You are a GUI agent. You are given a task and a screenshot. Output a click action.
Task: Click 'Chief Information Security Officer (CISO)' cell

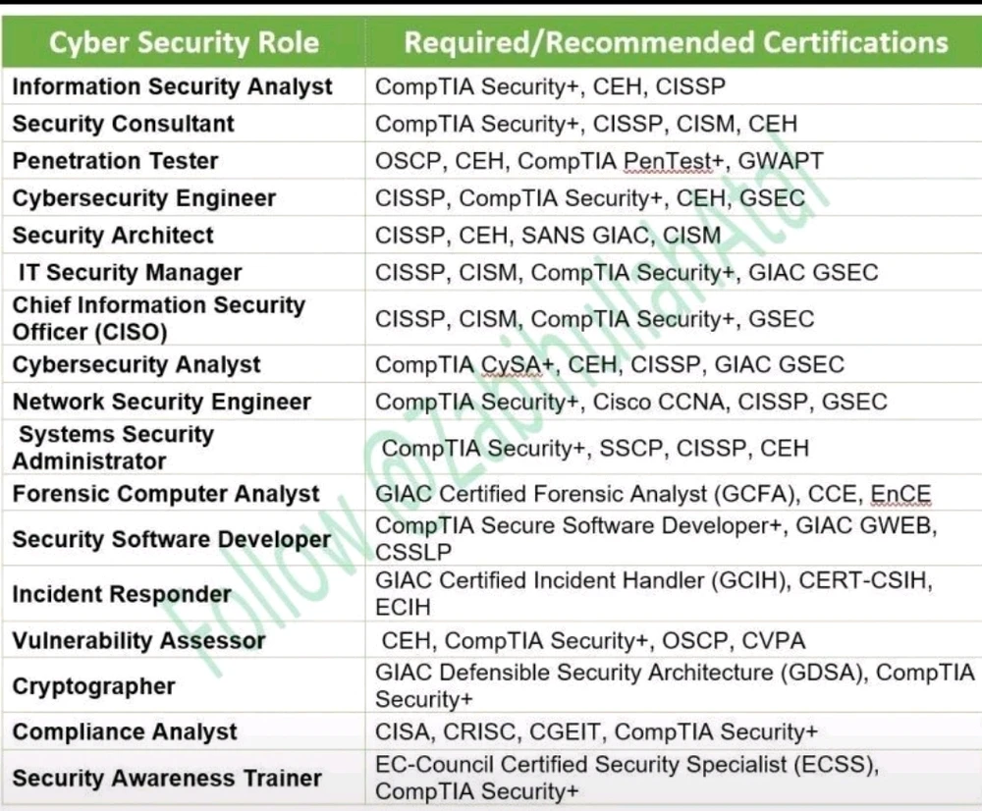tap(184, 318)
